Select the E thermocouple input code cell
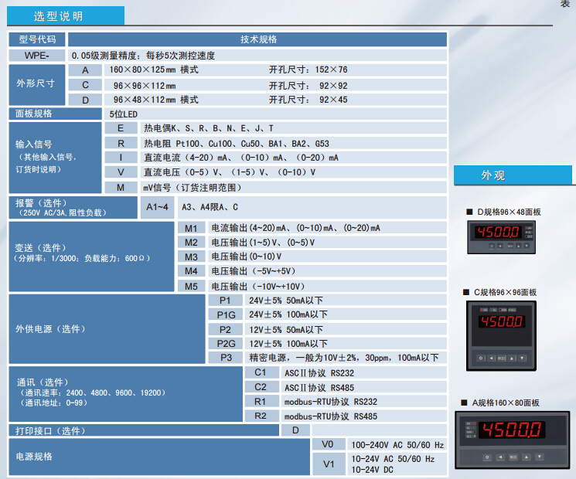The height and width of the screenshot is (479, 576). [121, 128]
